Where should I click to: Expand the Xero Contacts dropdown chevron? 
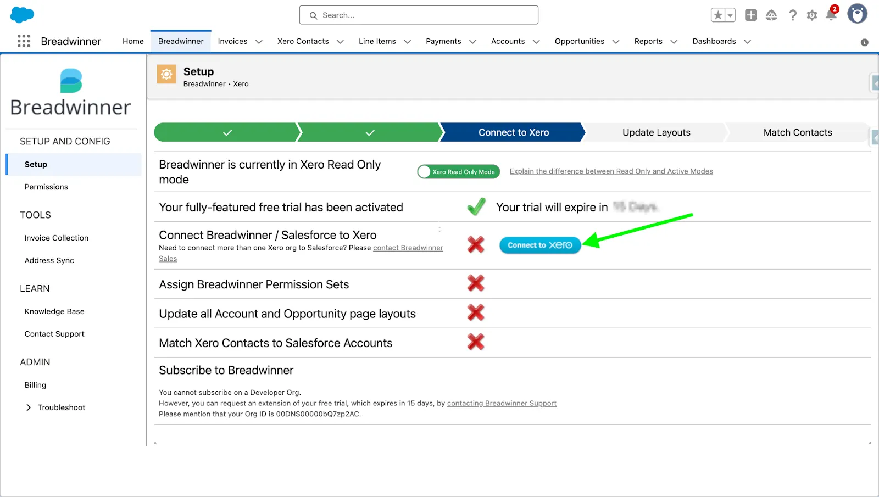(x=340, y=42)
